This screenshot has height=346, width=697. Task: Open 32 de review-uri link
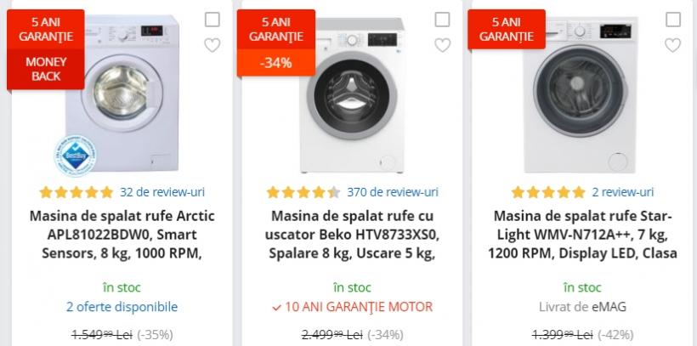(x=162, y=192)
